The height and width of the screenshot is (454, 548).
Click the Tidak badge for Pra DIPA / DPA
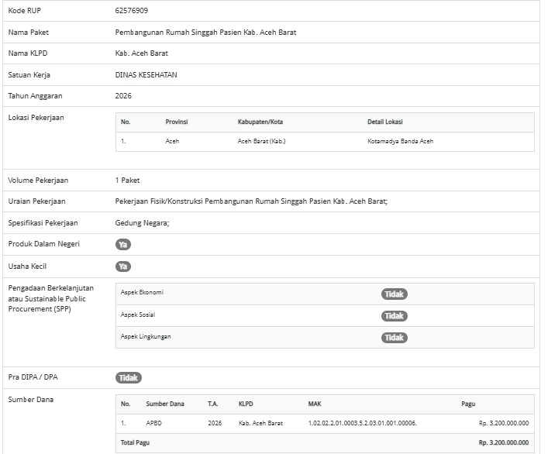pos(129,378)
